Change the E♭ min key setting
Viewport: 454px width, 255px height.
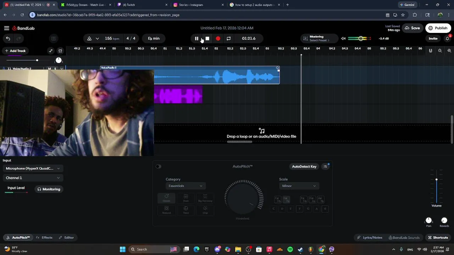[x=154, y=39]
